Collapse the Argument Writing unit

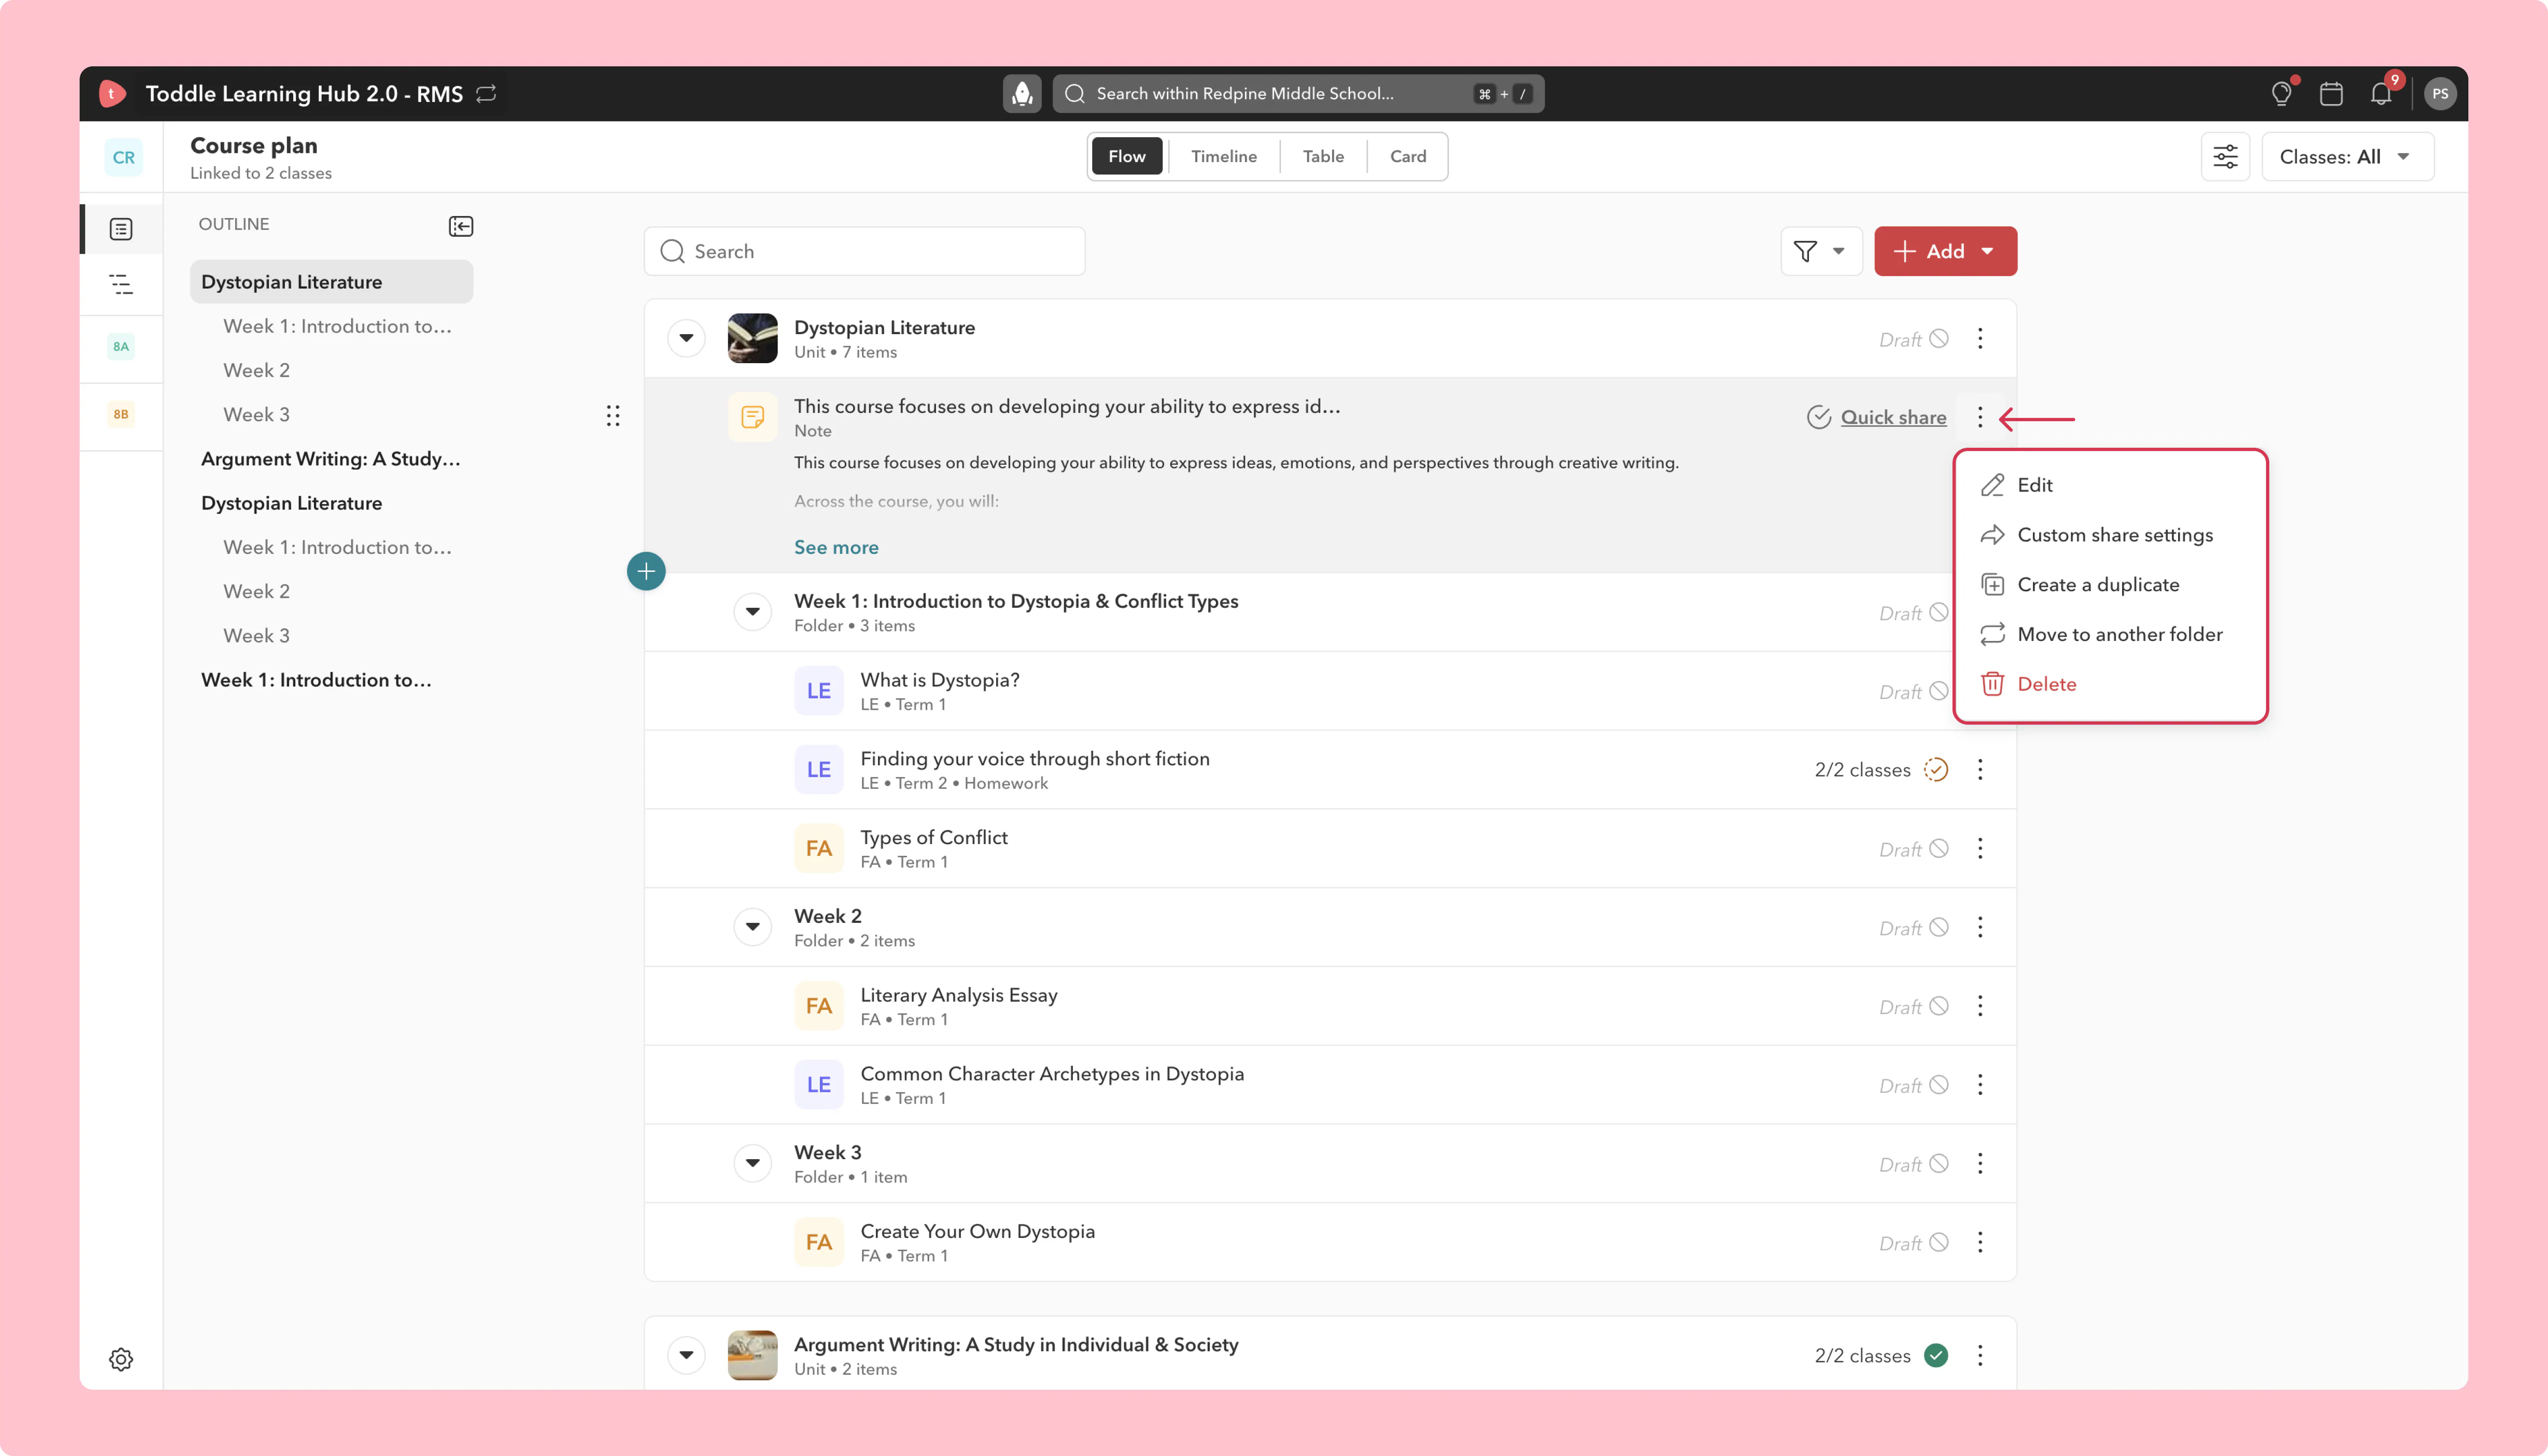686,1355
